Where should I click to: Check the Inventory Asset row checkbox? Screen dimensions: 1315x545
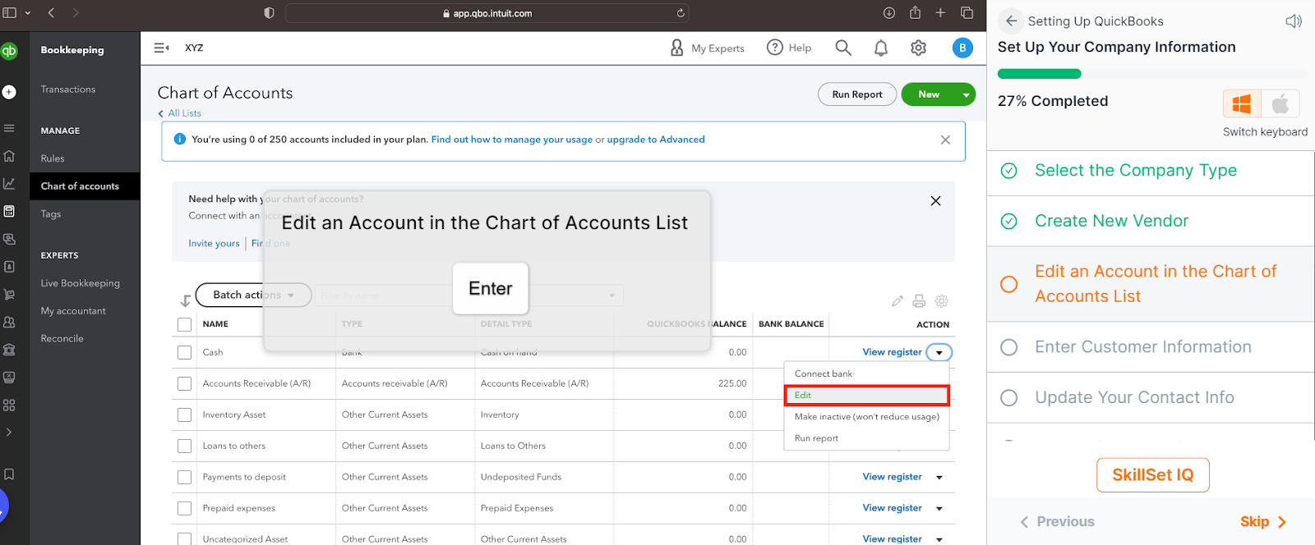(x=185, y=415)
